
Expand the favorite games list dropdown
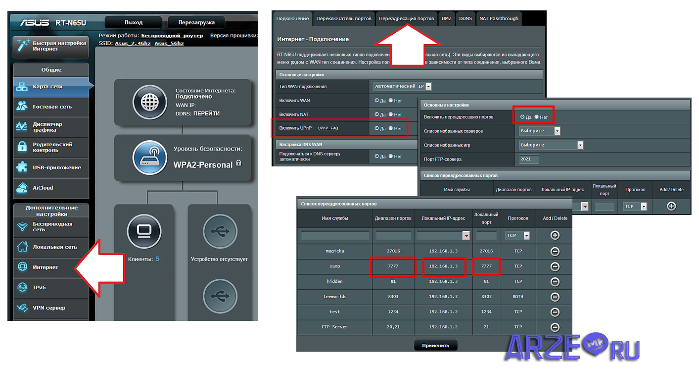point(580,145)
